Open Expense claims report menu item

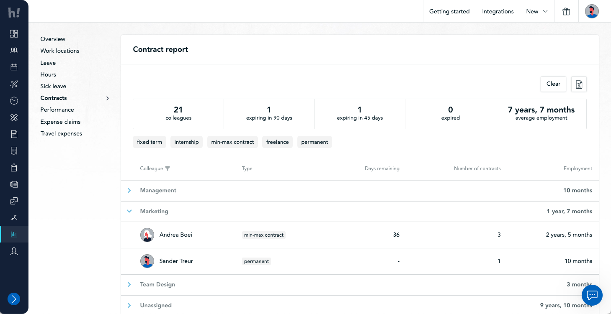tap(60, 122)
